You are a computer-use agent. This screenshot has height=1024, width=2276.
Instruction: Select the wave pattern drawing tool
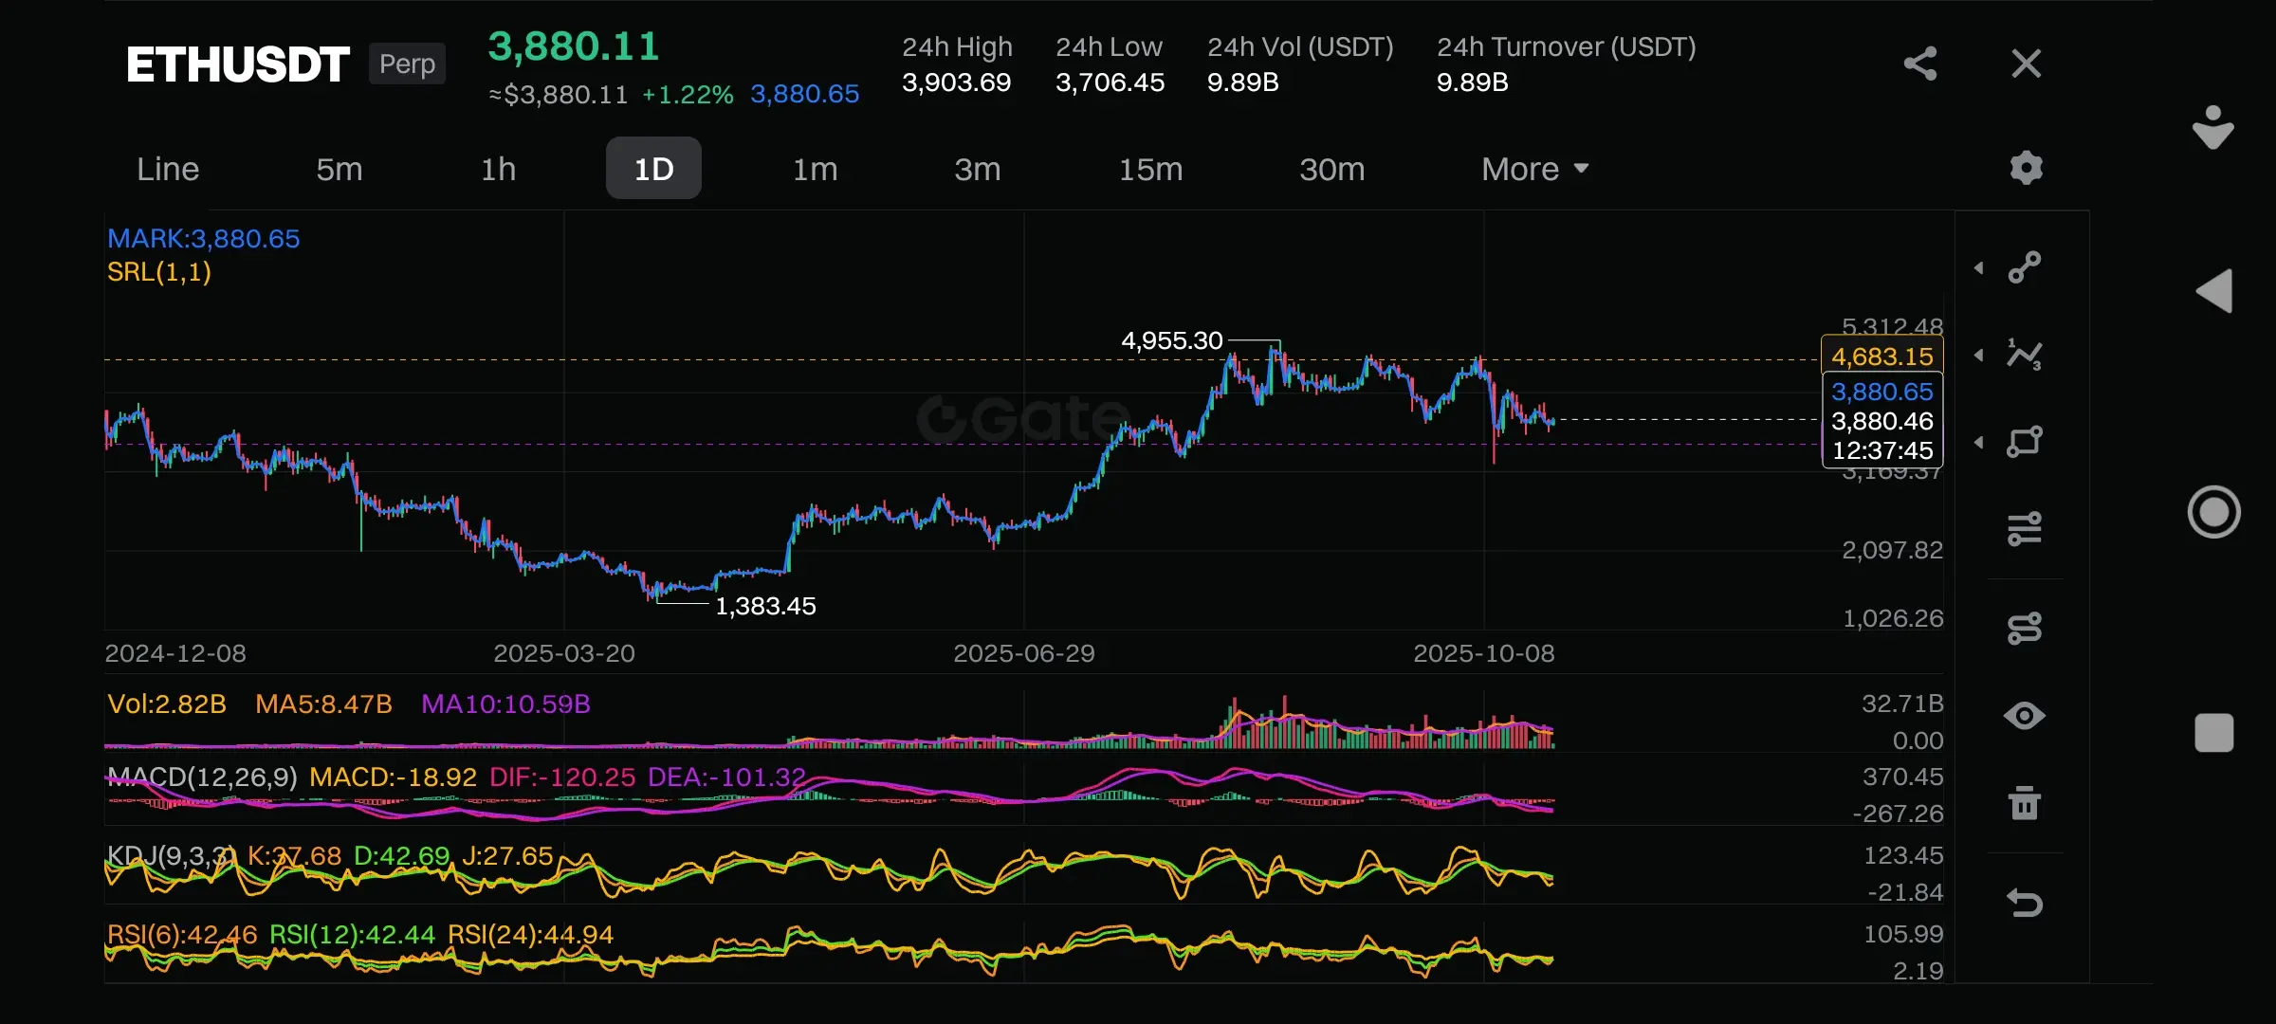pos(2025,355)
